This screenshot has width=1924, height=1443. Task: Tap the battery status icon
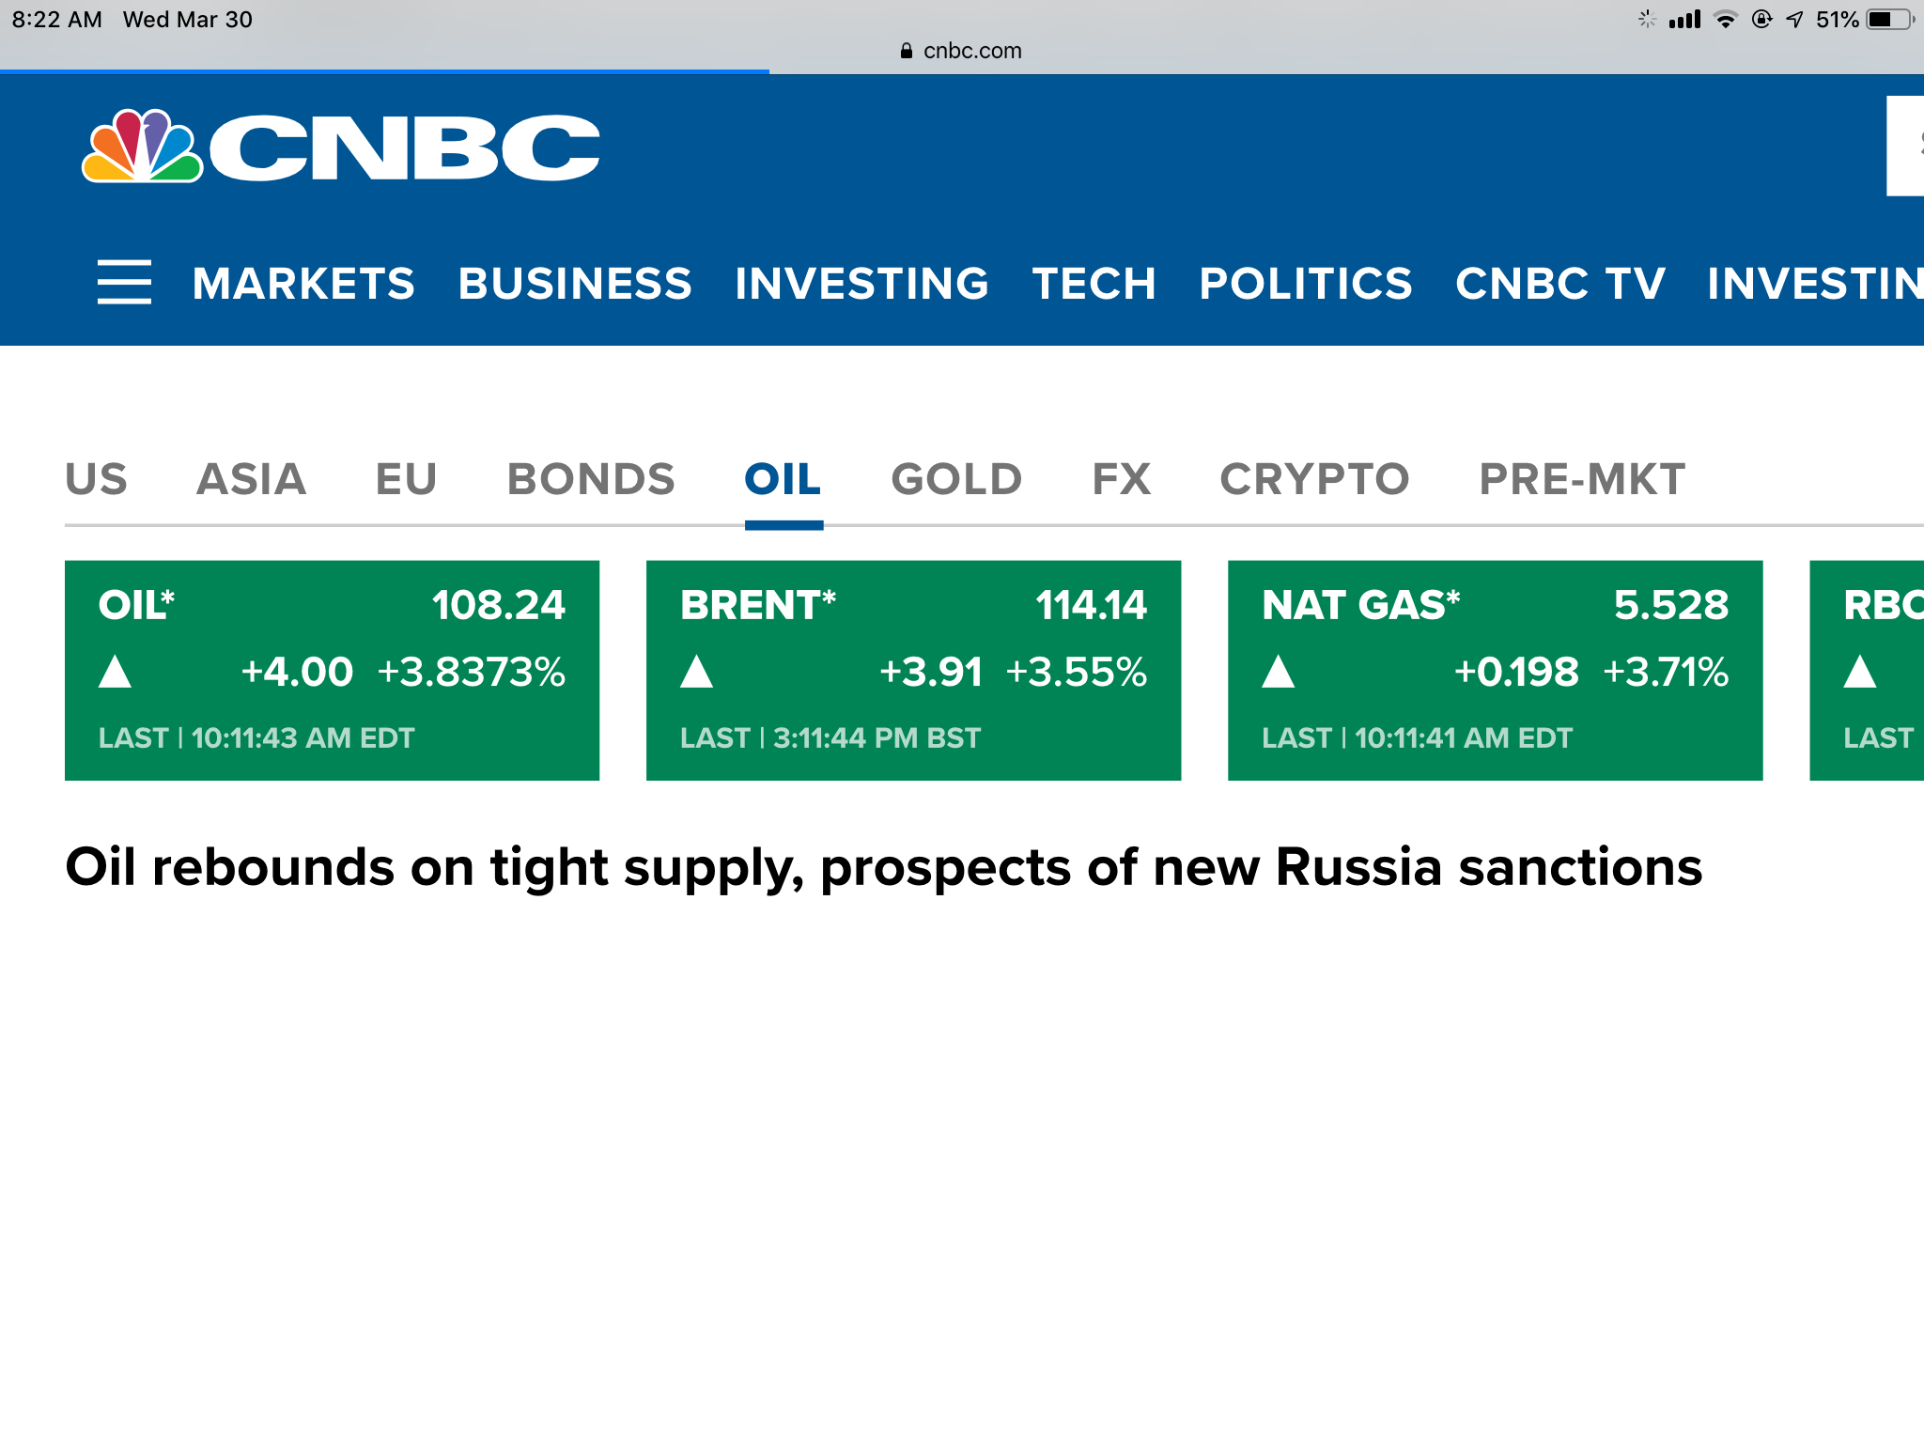tap(1890, 20)
